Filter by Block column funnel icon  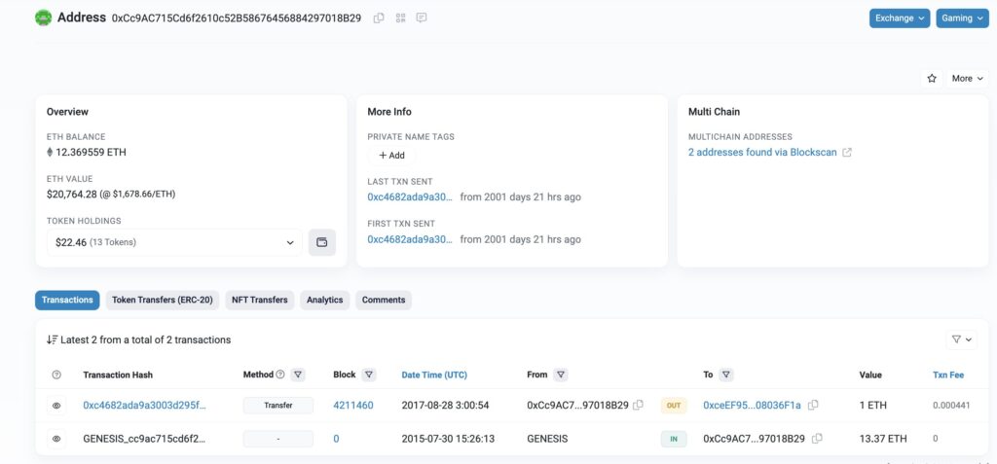(369, 375)
